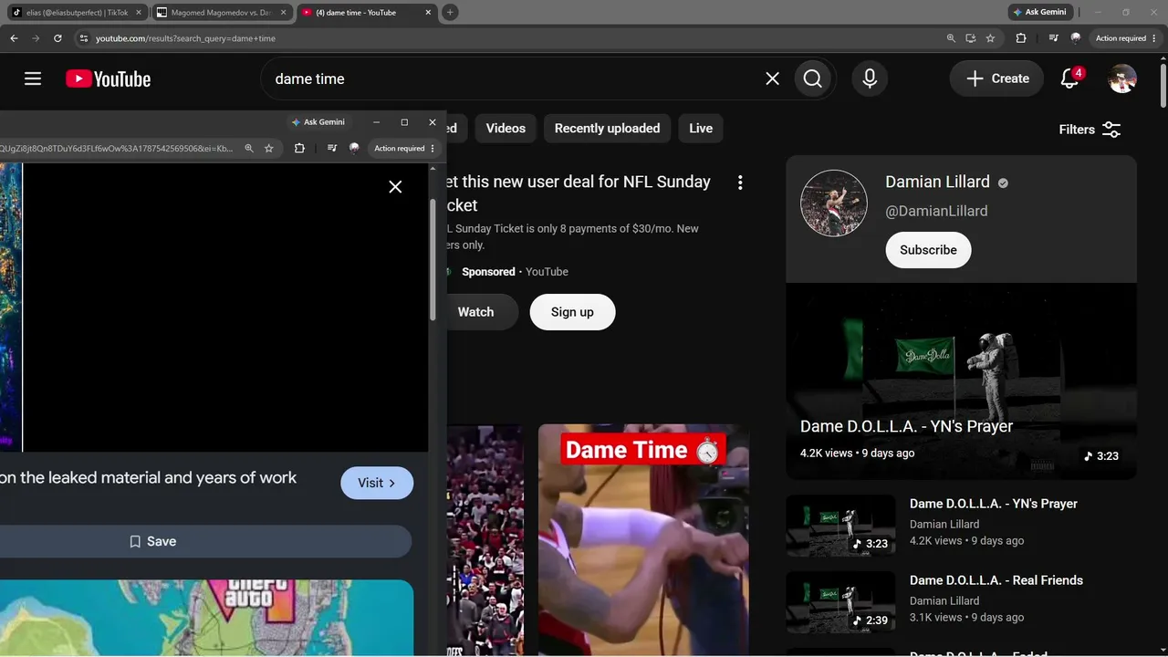This screenshot has width=1168, height=657.
Task: Submit the search with the magnifier button
Action: pos(813,78)
